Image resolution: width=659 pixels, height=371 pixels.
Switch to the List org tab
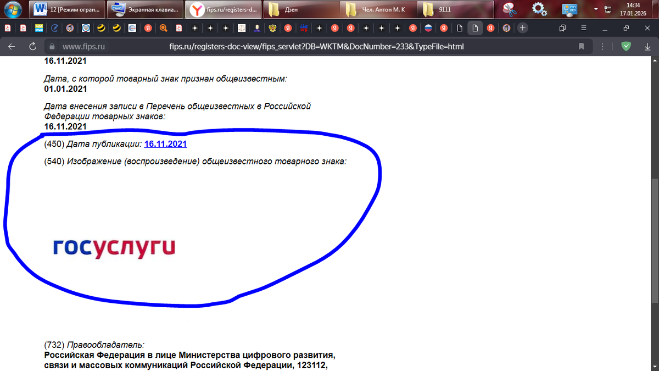pyautogui.click(x=303, y=27)
